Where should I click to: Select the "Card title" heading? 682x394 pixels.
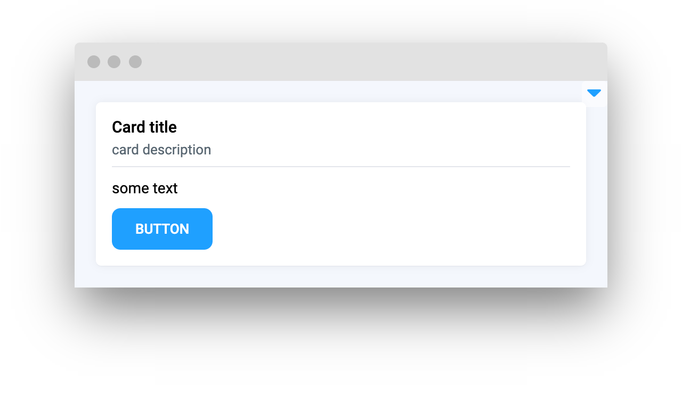pos(144,127)
